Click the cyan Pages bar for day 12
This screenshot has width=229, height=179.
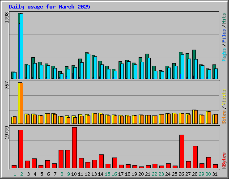[89, 66]
